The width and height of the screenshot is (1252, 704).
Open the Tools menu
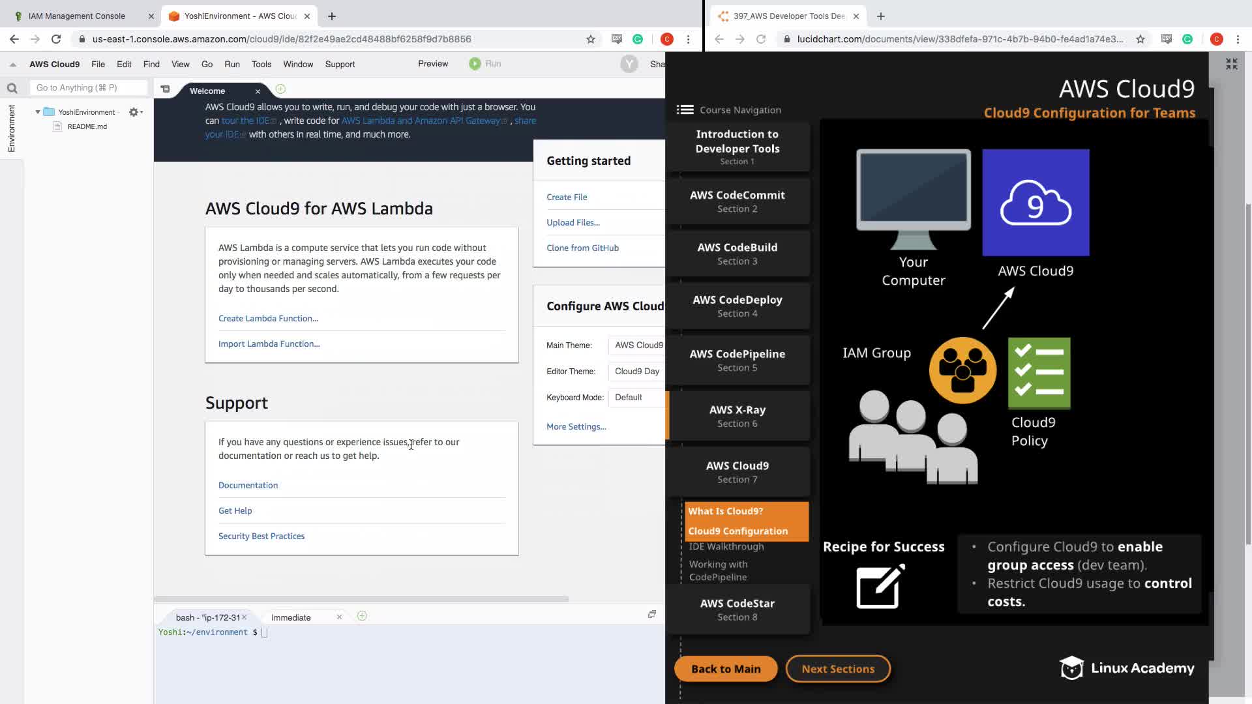(261, 64)
